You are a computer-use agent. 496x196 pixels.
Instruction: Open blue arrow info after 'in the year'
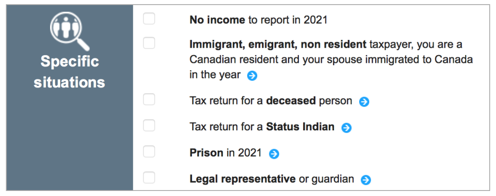252,76
